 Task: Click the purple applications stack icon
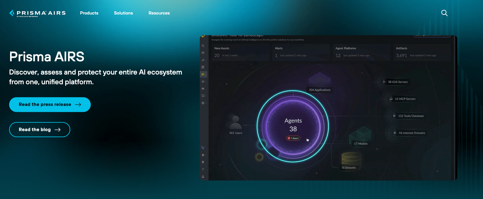[319, 79]
